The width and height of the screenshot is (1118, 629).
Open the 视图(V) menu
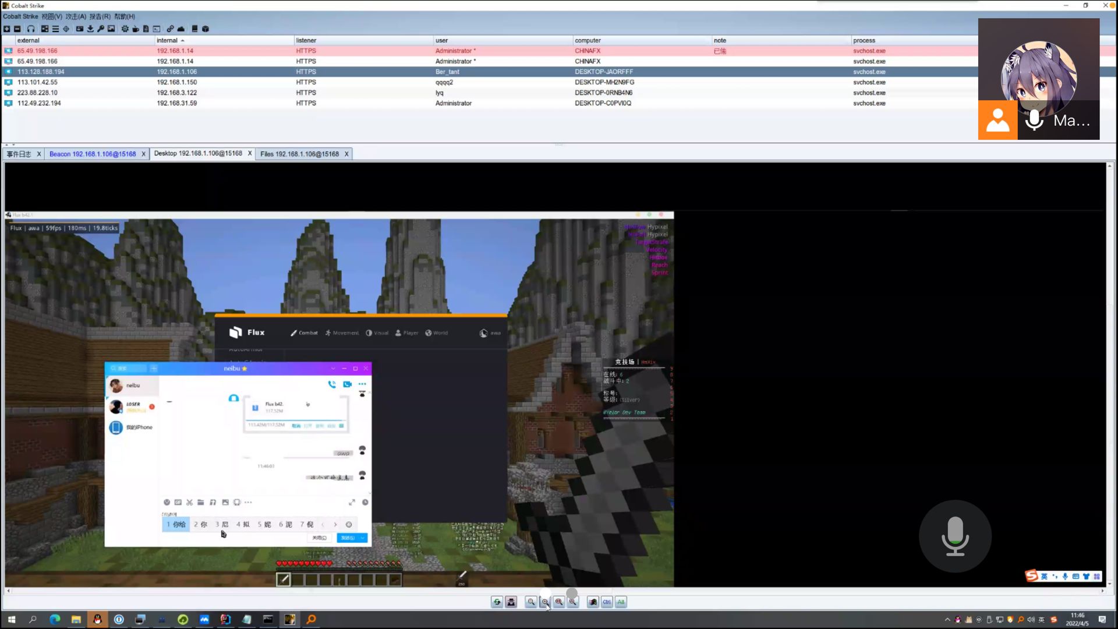tap(52, 16)
